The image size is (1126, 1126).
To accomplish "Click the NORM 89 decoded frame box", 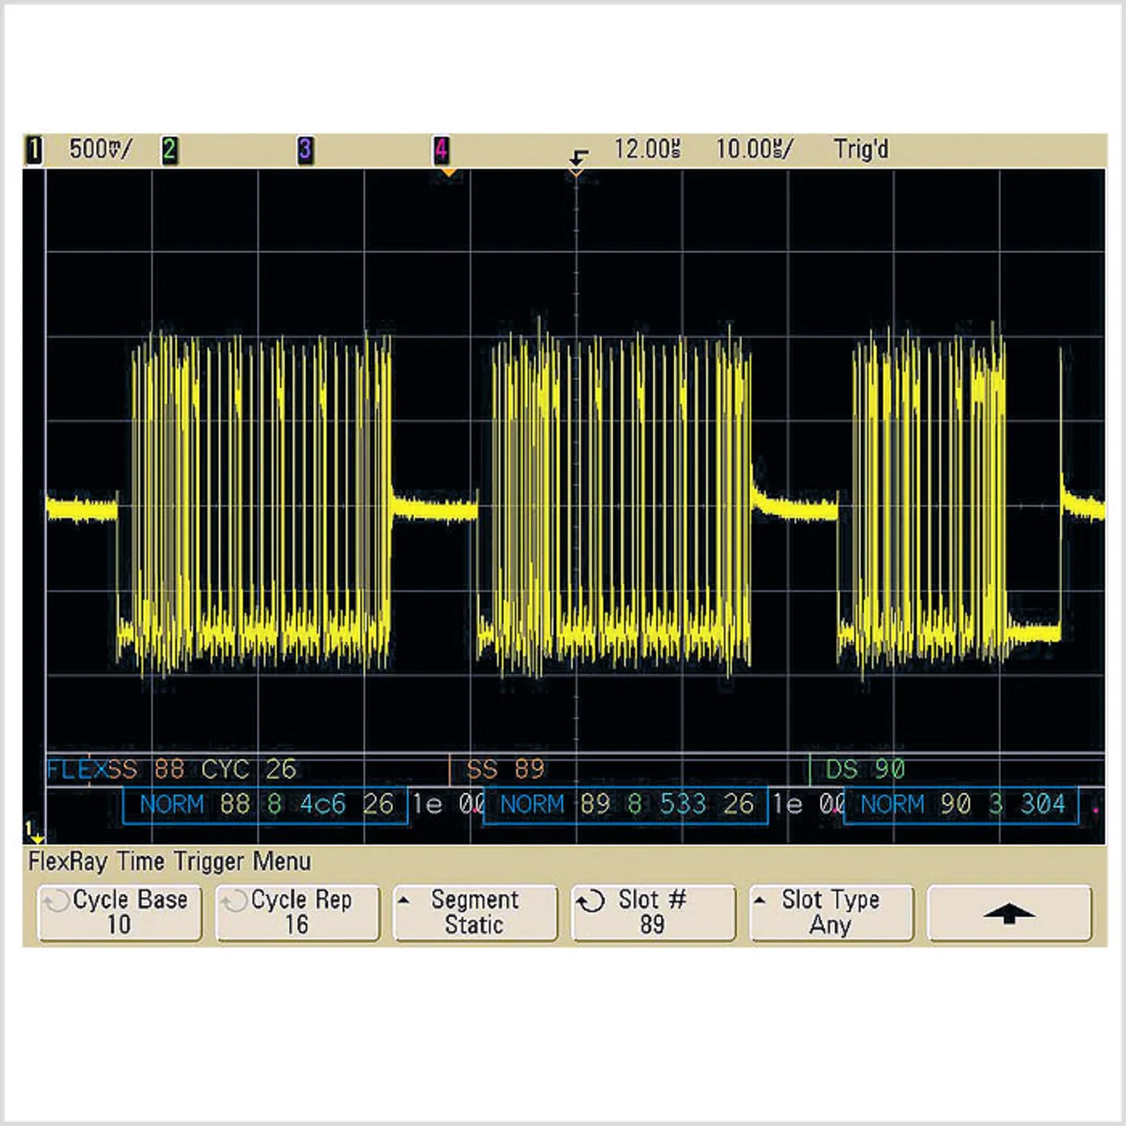I will 625,805.
